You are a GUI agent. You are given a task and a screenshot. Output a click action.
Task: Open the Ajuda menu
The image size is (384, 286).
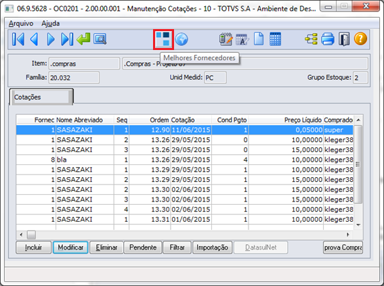[x=50, y=24]
